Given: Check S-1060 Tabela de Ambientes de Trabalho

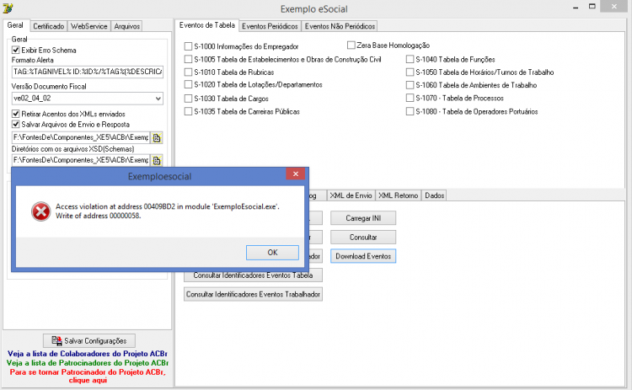Looking at the screenshot, I should click(x=410, y=85).
